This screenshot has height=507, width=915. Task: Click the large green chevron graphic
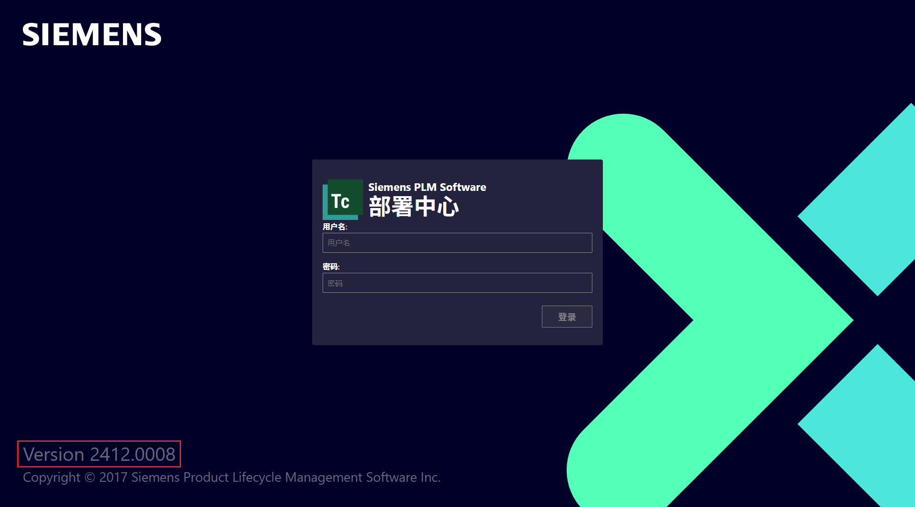[743, 319]
